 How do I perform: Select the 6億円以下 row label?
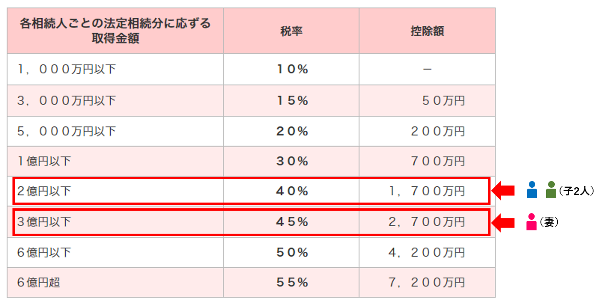click(x=44, y=252)
